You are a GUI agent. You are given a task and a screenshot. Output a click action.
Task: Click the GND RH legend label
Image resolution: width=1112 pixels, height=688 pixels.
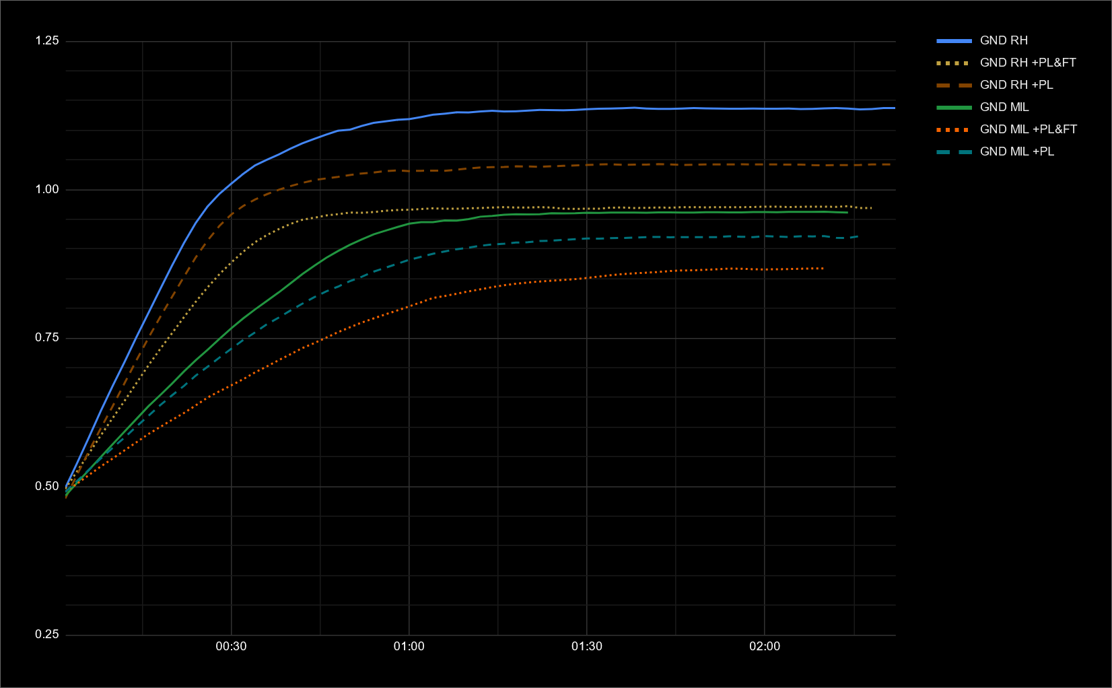(1004, 40)
